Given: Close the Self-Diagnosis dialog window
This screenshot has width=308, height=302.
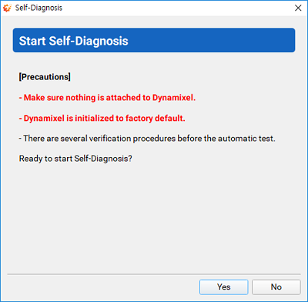Looking at the screenshot, I should 298,8.
